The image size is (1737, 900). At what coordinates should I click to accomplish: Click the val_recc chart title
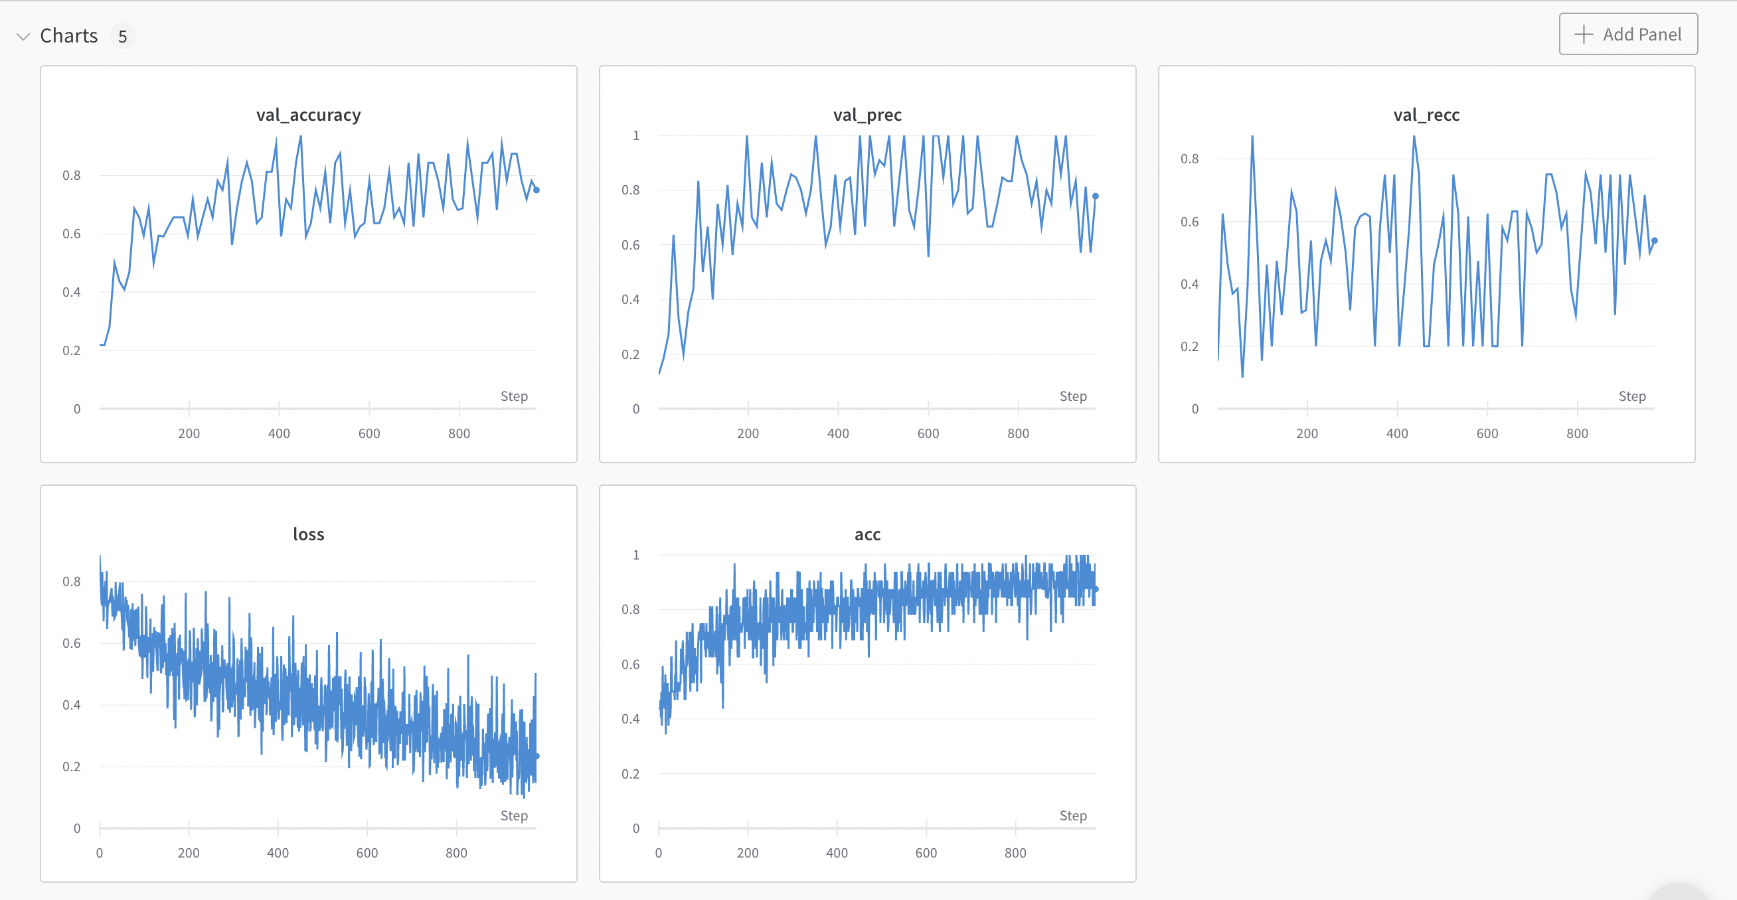tap(1427, 115)
